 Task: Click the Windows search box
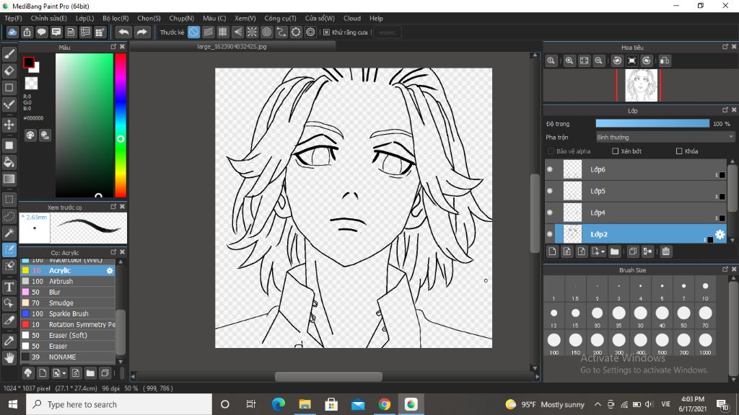119,404
